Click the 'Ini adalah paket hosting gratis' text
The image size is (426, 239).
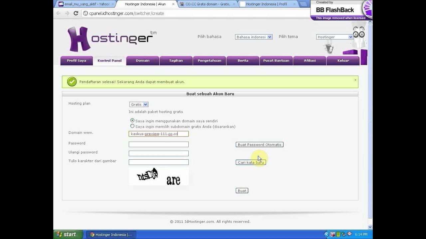point(156,112)
